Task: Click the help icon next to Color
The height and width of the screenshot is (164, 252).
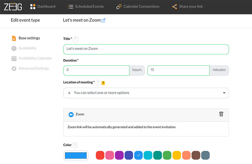Action: click(75, 145)
